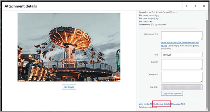
Task: Click the Caption label
Action: click(x=154, y=62)
